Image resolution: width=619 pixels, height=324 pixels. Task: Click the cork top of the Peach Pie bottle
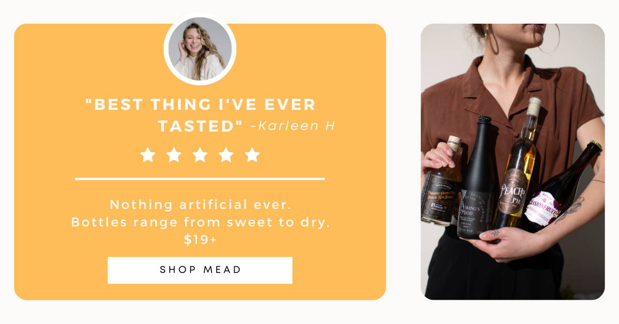click(x=534, y=106)
